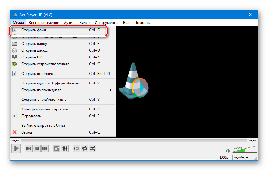Open the Видео menu

pyautogui.click(x=84, y=23)
